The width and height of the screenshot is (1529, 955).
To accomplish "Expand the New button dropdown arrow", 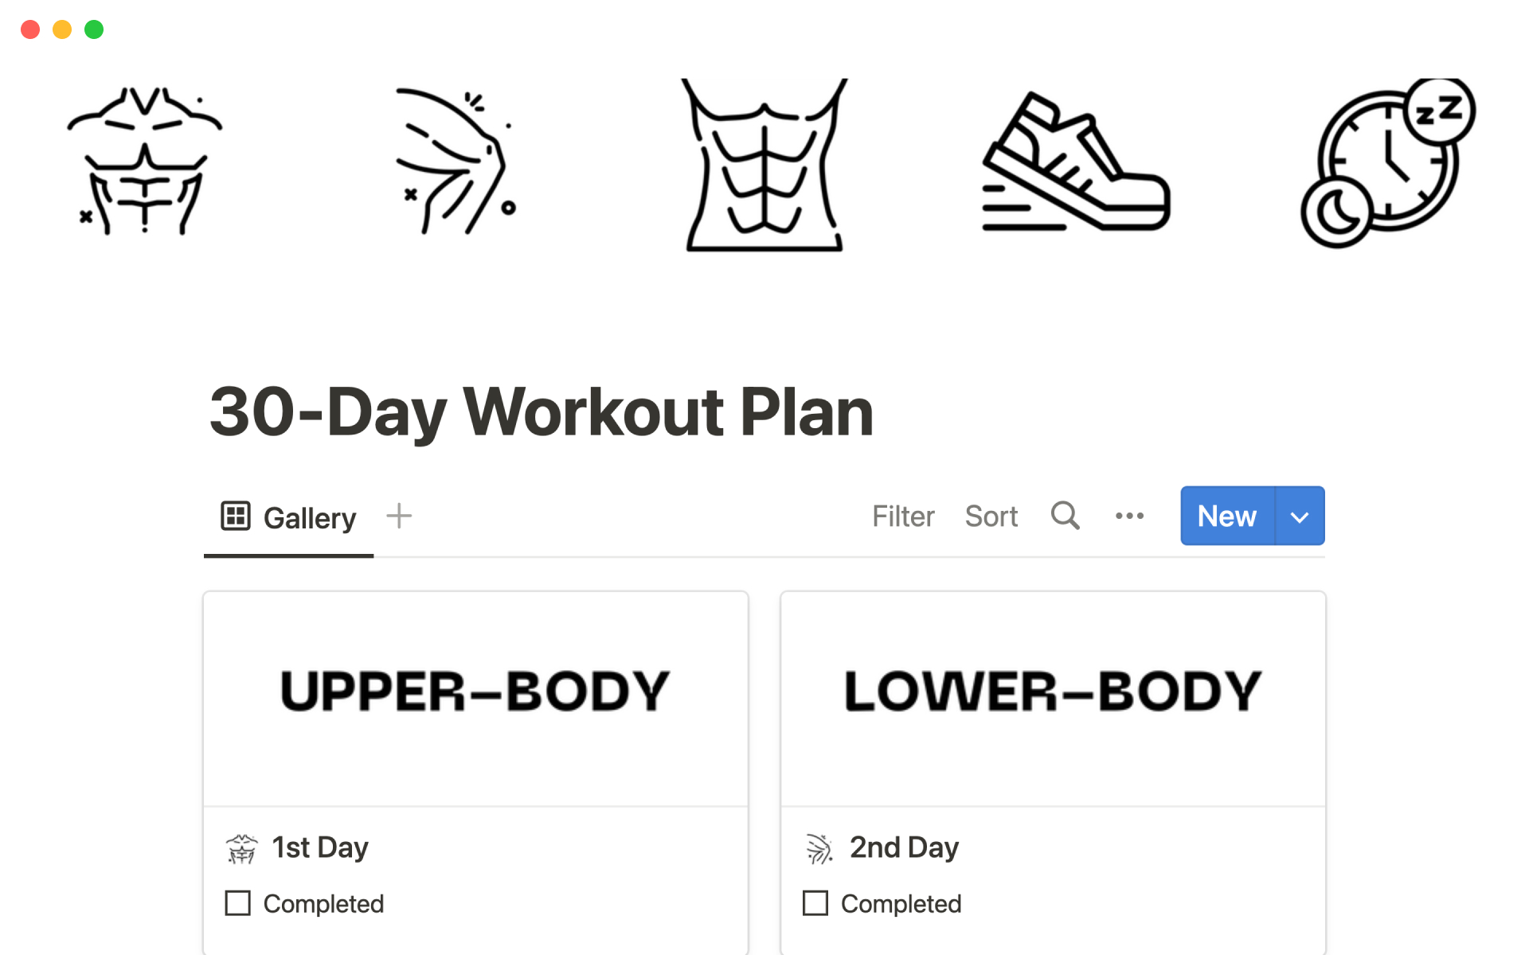I will (1300, 515).
